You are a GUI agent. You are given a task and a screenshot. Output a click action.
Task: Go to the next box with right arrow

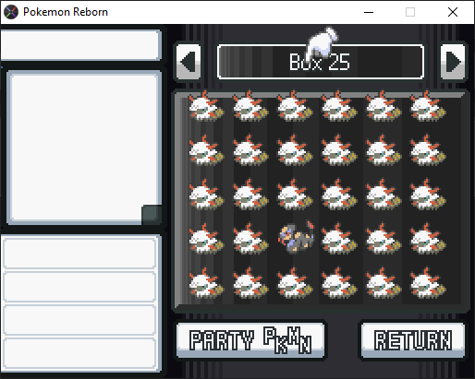453,62
